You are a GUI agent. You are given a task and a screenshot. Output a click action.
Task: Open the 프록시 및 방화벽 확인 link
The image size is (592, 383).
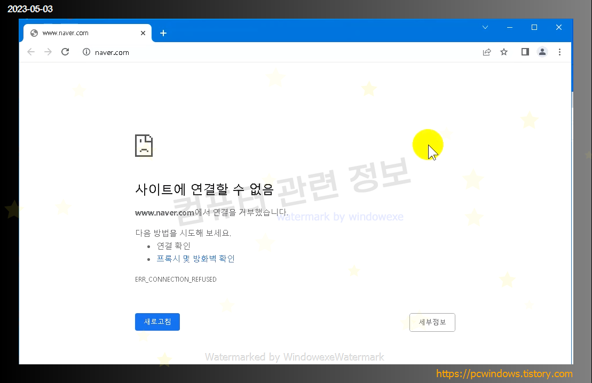(x=195, y=259)
